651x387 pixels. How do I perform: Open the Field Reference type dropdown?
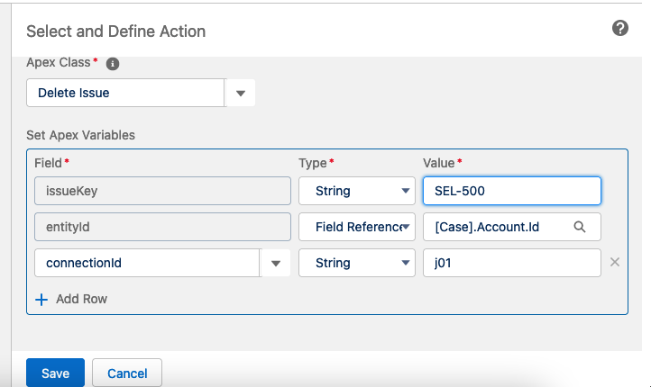coord(356,227)
